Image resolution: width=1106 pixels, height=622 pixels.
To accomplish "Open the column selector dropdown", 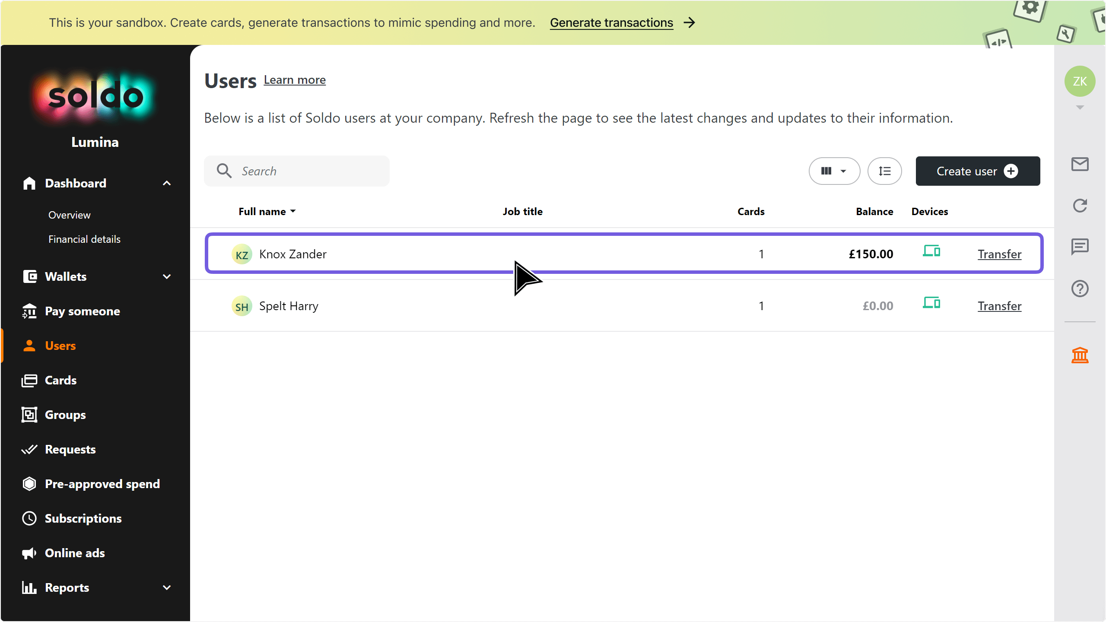I will pyautogui.click(x=834, y=171).
